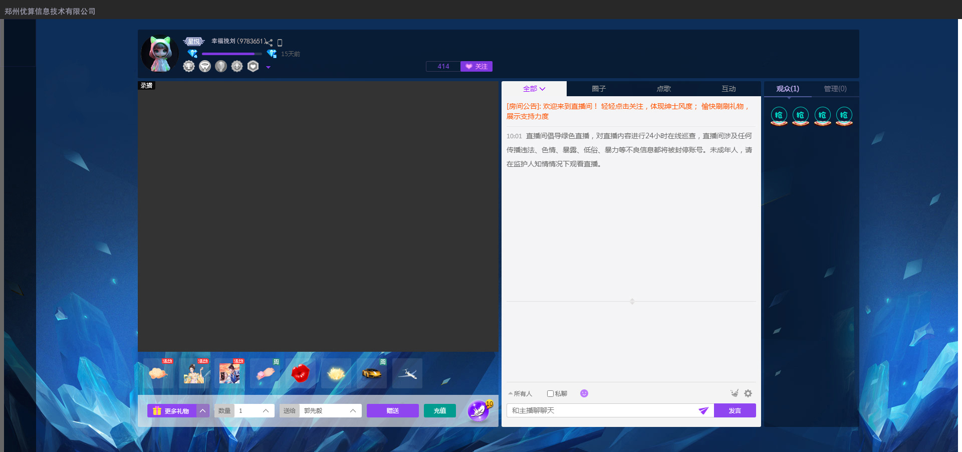Image resolution: width=962 pixels, height=452 pixels.
Task: Clear chat with the broom icon
Action: (x=735, y=393)
